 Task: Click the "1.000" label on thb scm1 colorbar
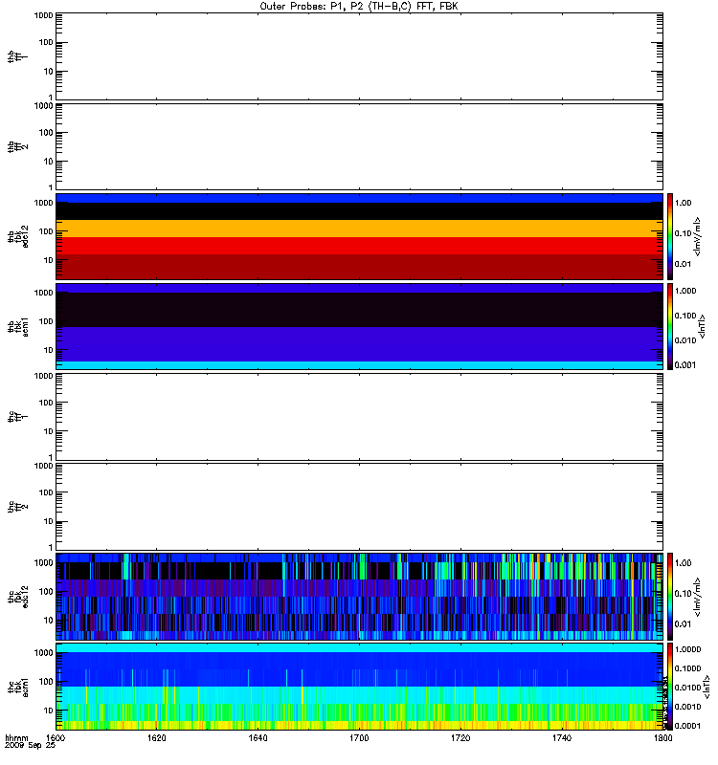(x=685, y=291)
